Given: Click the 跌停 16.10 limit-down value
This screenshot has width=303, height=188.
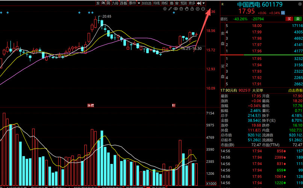Looking at the screenshot, I should point(298,126).
